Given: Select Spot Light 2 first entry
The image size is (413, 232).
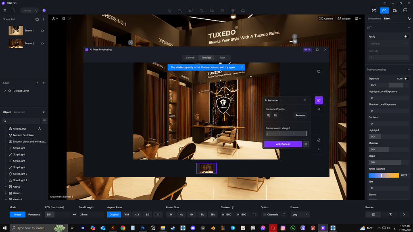Looking at the screenshot, I should 20,174.
